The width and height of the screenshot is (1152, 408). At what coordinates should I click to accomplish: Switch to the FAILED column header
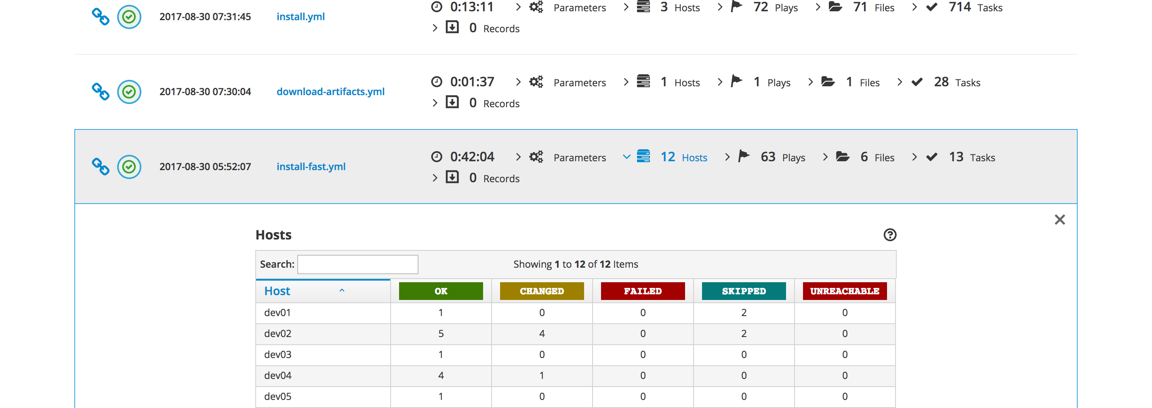pyautogui.click(x=643, y=291)
